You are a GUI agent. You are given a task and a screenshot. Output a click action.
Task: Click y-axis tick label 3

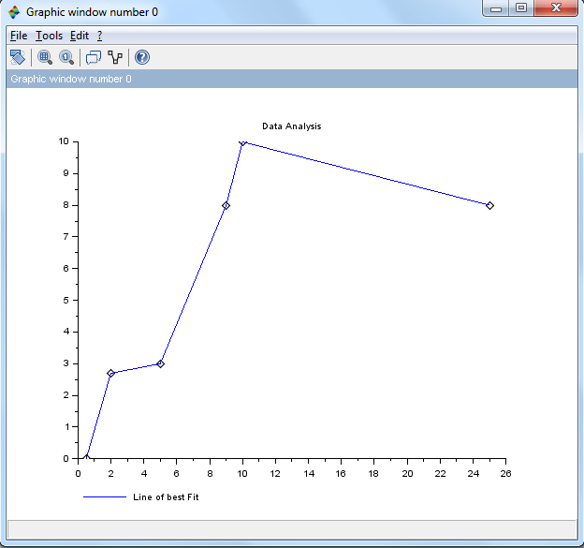pyautogui.click(x=66, y=363)
